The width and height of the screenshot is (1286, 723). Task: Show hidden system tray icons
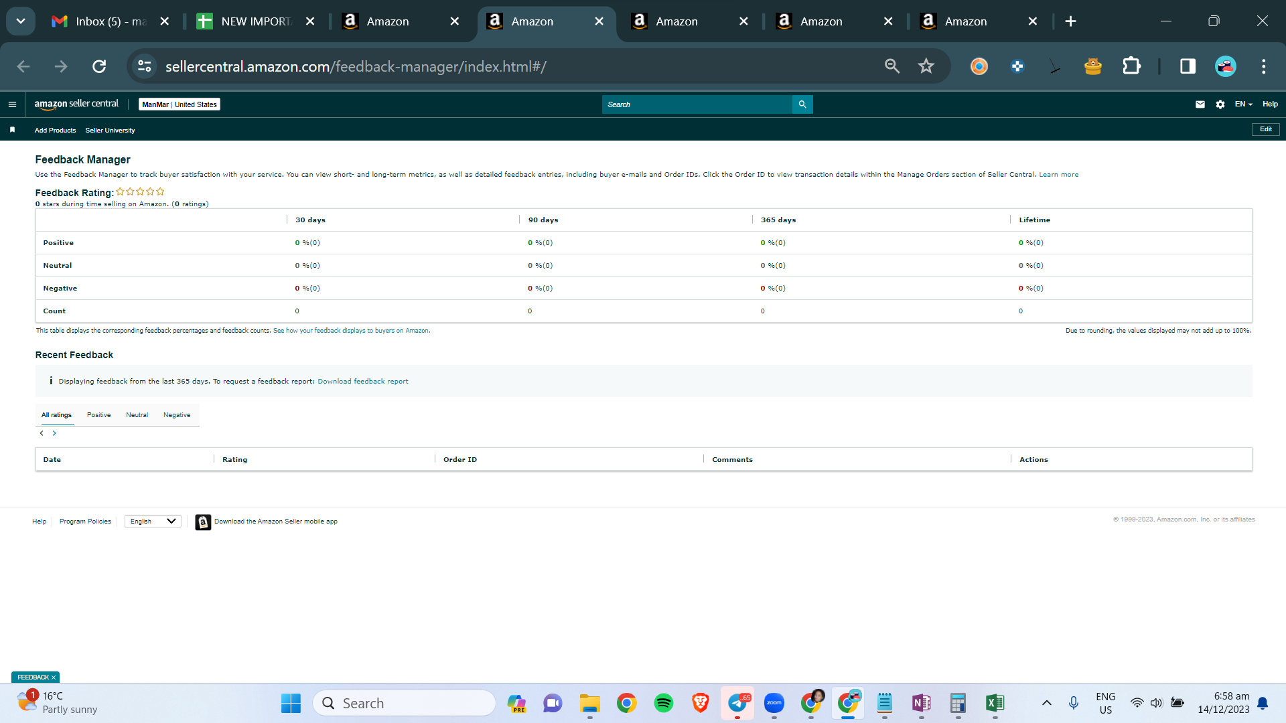[x=1047, y=703]
